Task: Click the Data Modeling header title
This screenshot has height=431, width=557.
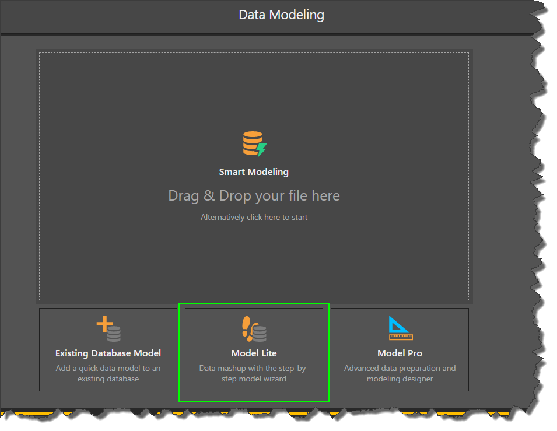Action: click(x=281, y=15)
